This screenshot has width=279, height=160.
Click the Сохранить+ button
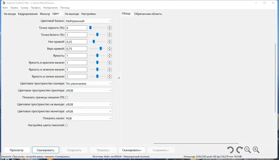(x=161, y=150)
